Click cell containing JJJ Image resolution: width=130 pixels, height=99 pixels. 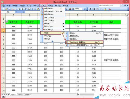14,60
